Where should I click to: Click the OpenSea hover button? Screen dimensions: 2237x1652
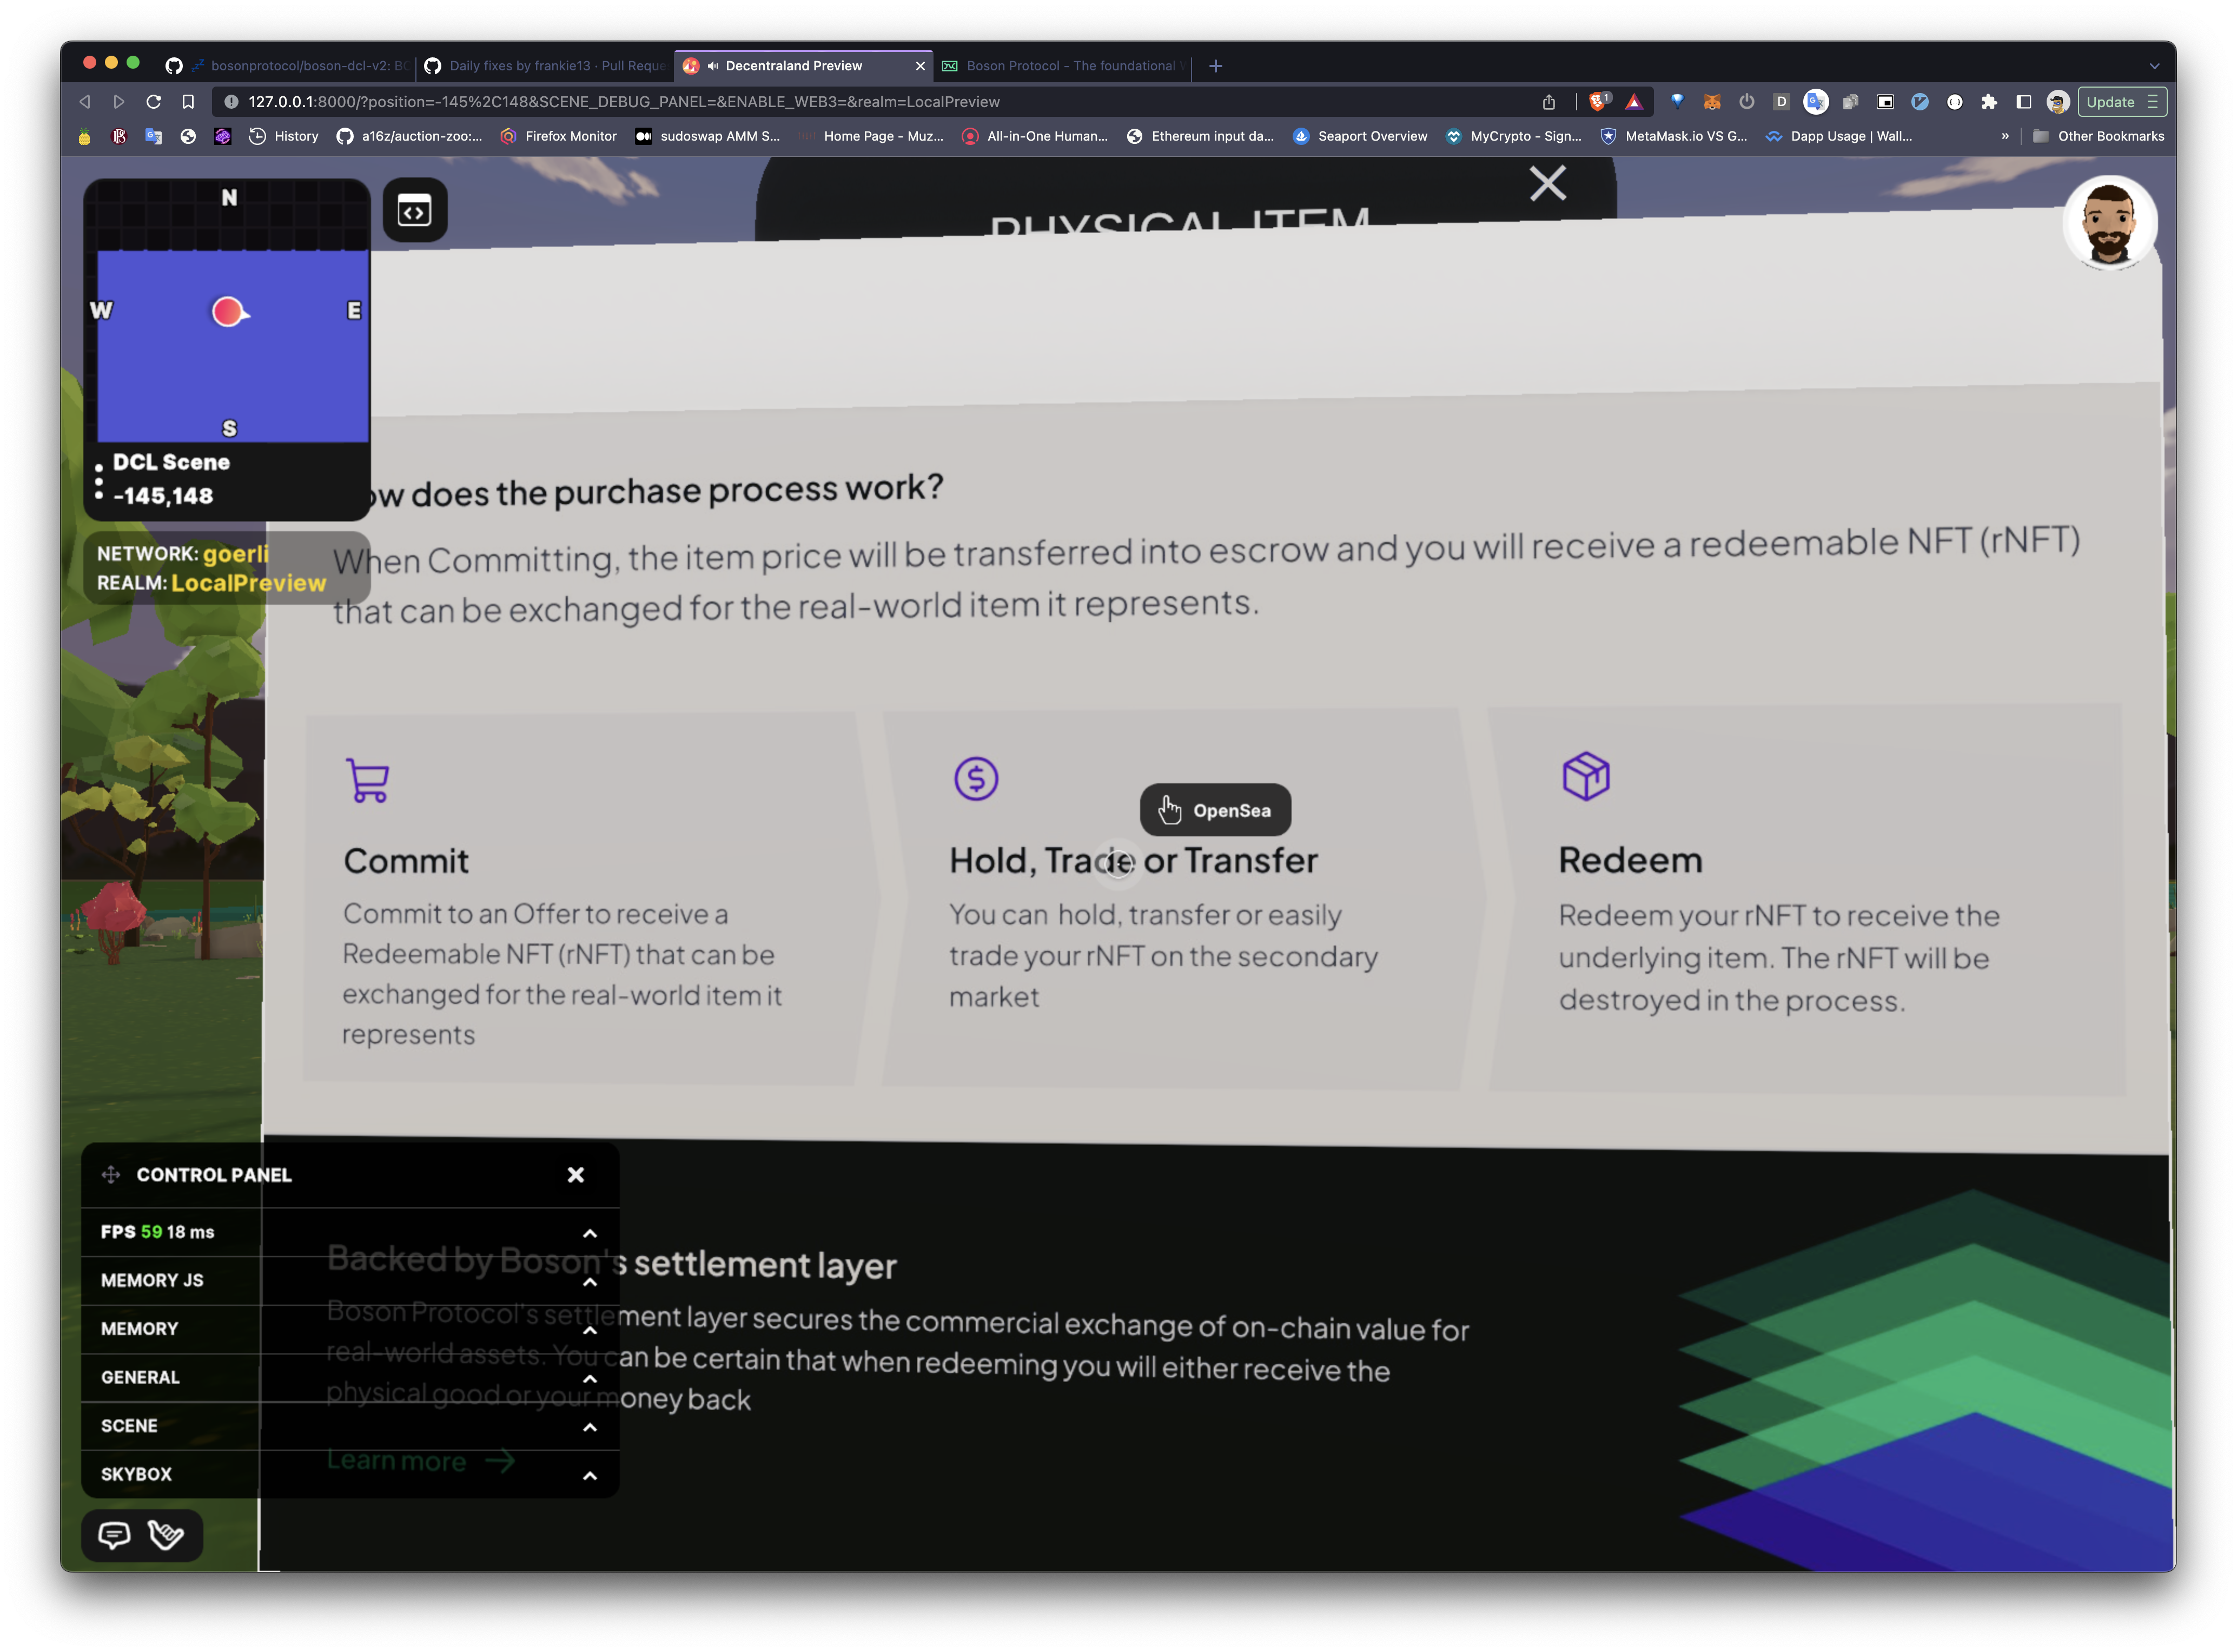coord(1214,810)
